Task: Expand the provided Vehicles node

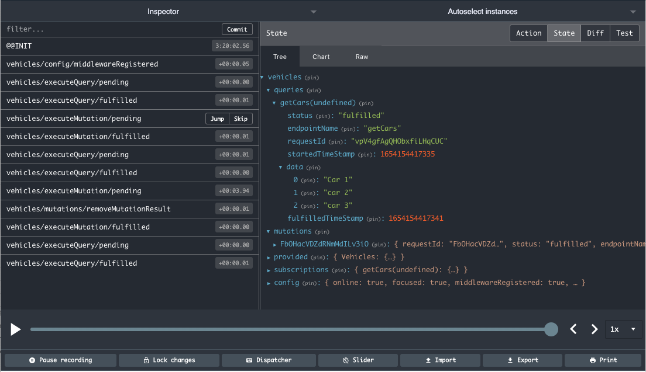Action: [x=269, y=256]
